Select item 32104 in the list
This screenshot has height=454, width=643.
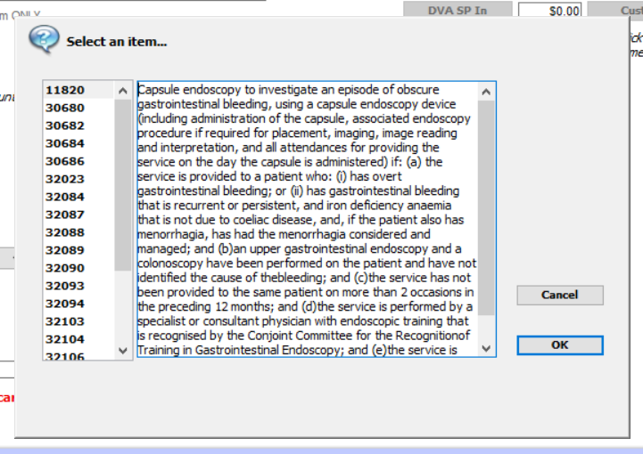(78, 339)
